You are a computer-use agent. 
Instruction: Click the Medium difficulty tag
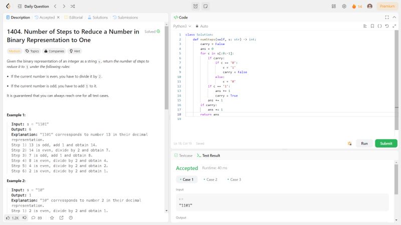pos(15,51)
